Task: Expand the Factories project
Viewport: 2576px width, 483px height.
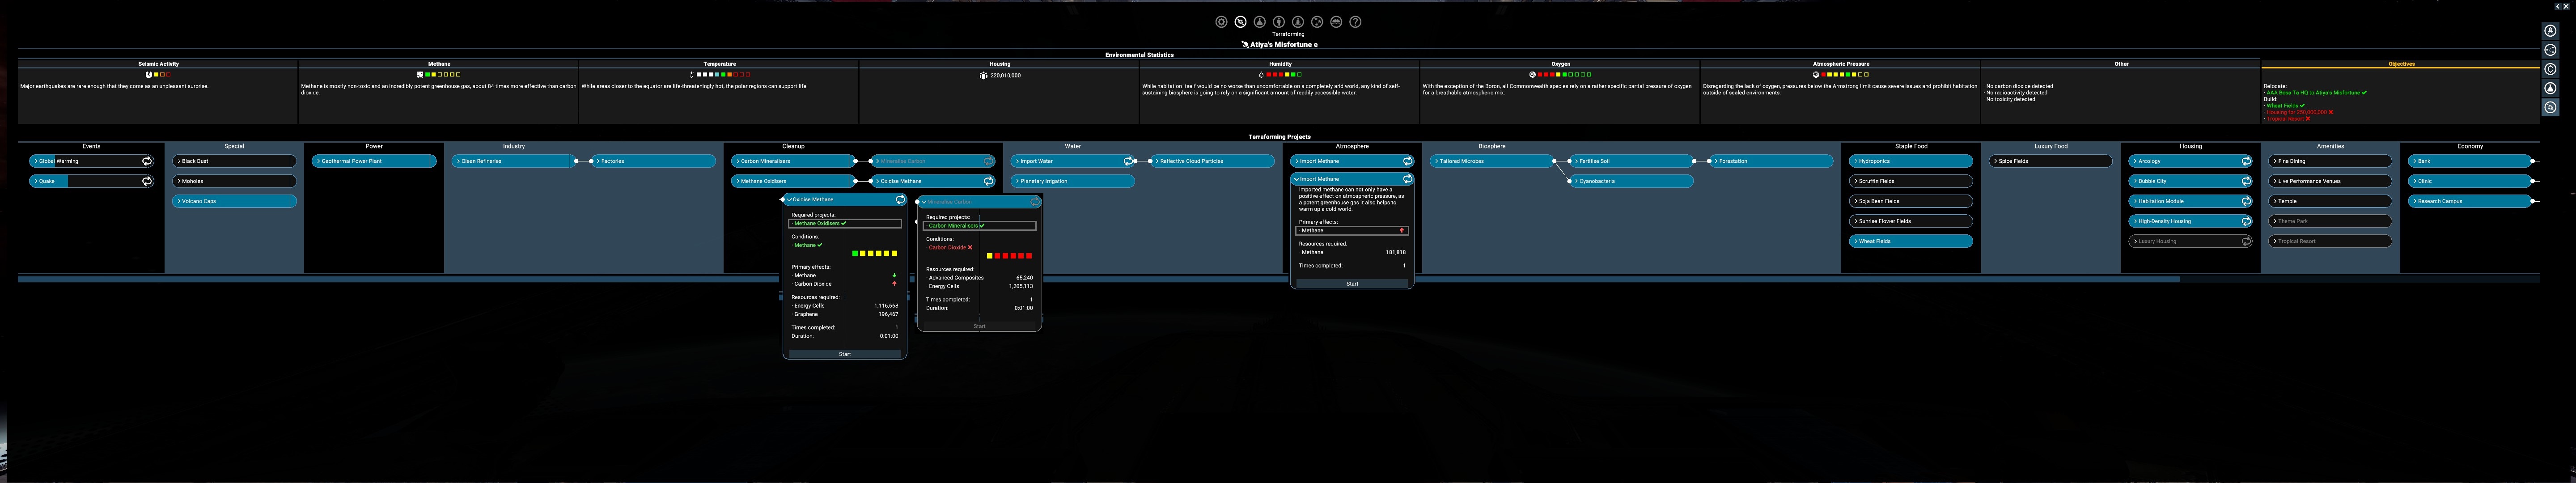Action: coord(654,161)
